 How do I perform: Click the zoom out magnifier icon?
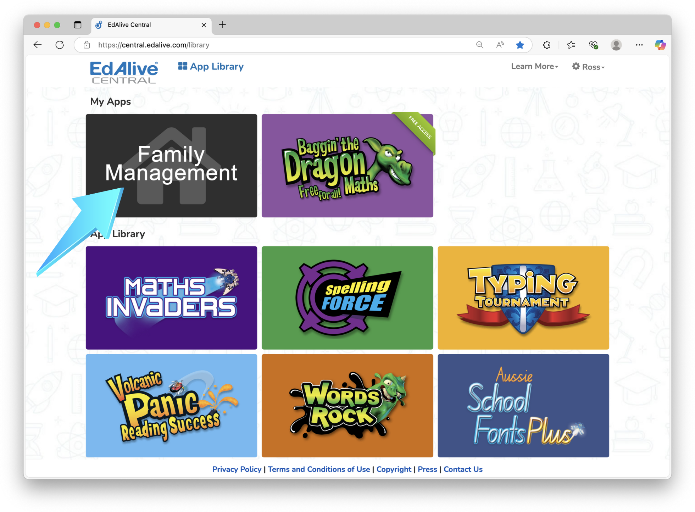pos(479,45)
